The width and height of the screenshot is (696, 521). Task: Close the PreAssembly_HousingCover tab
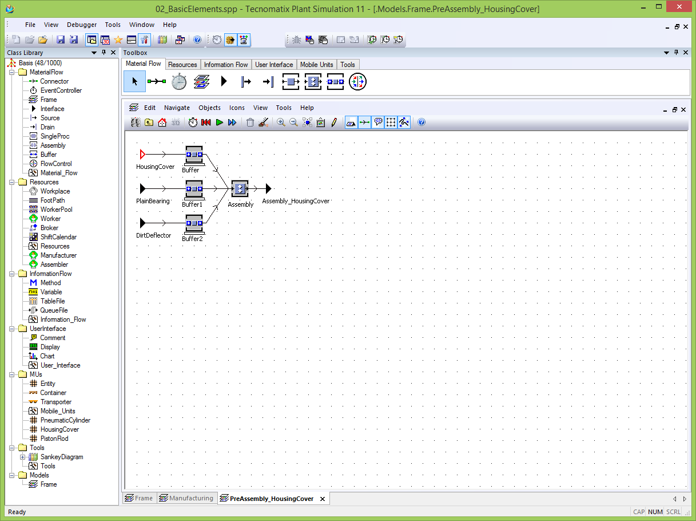[x=323, y=499]
